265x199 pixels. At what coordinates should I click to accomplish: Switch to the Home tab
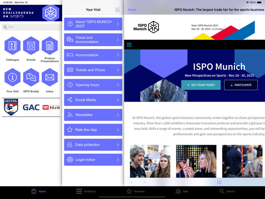pos(38,191)
